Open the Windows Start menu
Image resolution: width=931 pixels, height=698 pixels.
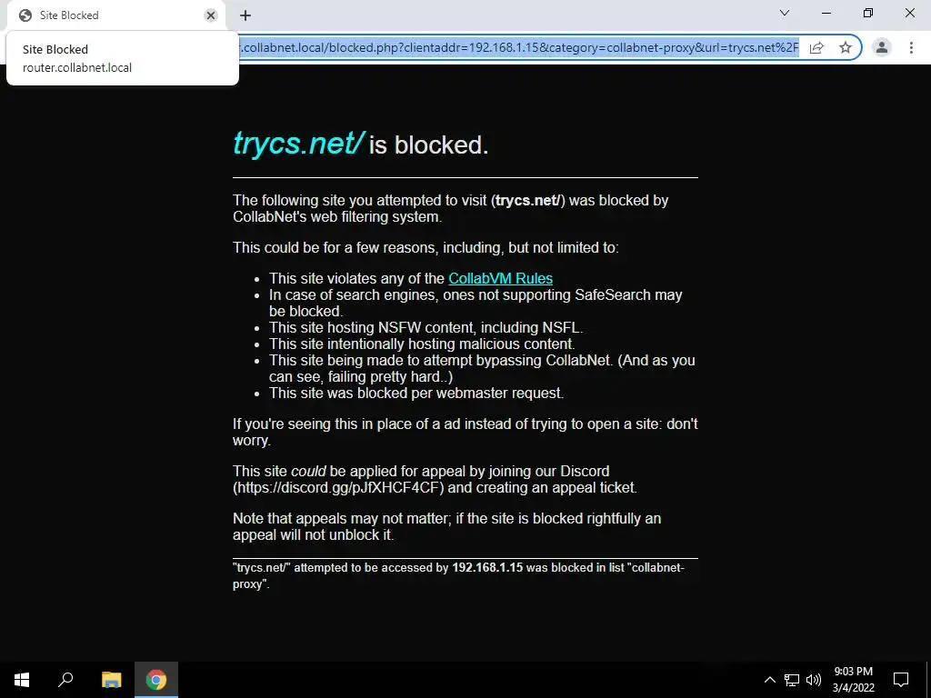click(22, 680)
